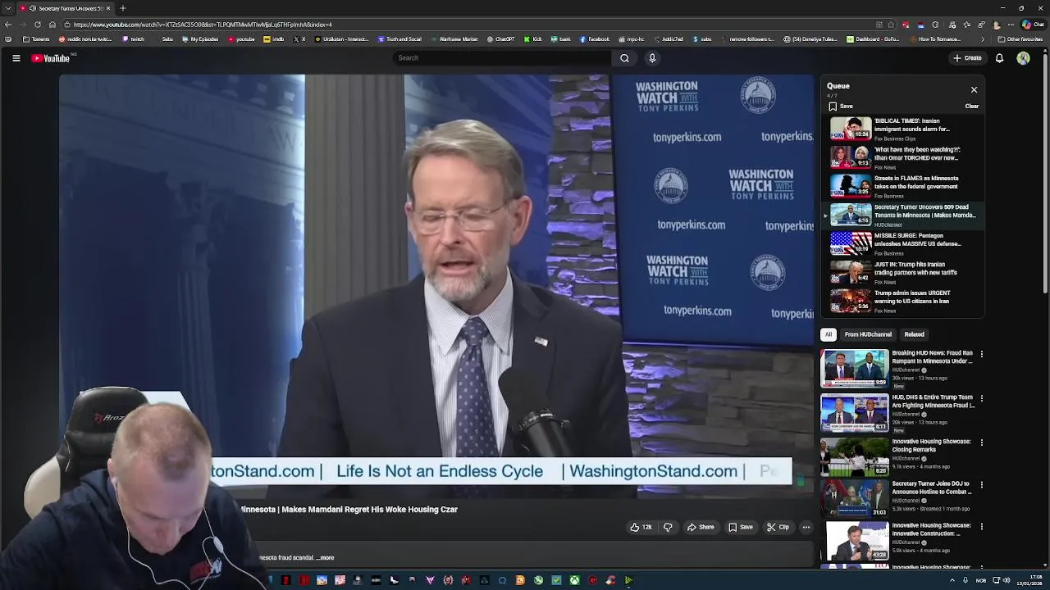1050x590 pixels.
Task: Open 'Innovative Construction' showcase video thumbnail
Action: (x=854, y=541)
